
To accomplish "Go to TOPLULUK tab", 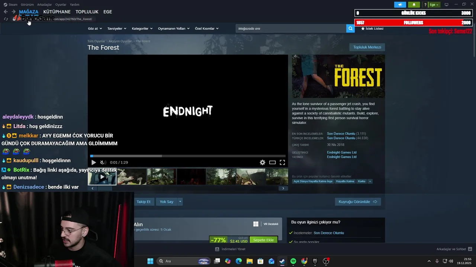I will (x=87, y=12).
